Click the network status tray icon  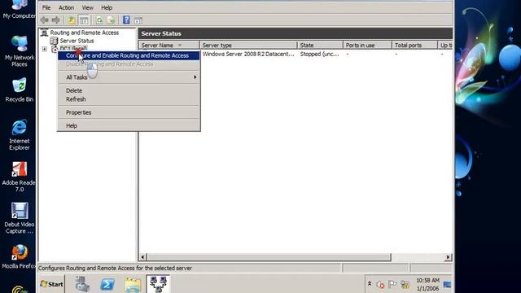(x=405, y=285)
